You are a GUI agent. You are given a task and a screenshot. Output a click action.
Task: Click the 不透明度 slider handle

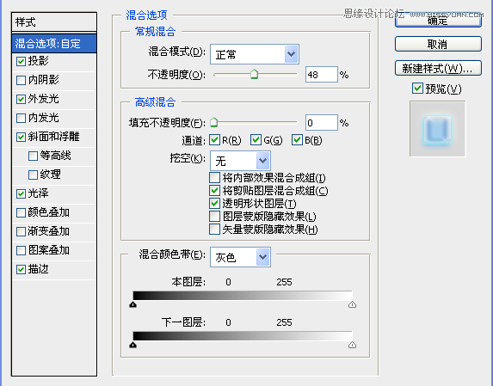point(254,74)
